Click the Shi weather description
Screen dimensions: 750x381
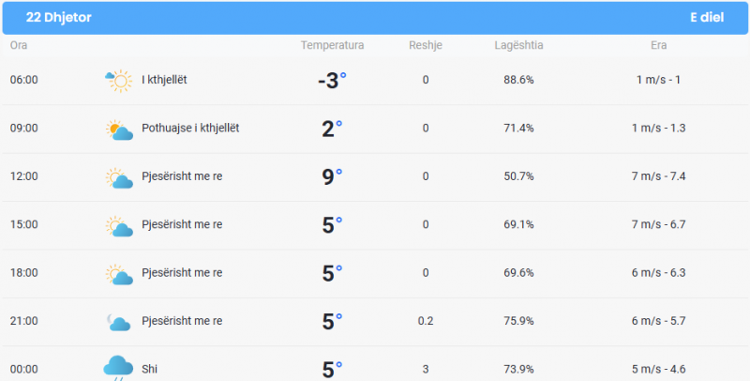pos(149,369)
